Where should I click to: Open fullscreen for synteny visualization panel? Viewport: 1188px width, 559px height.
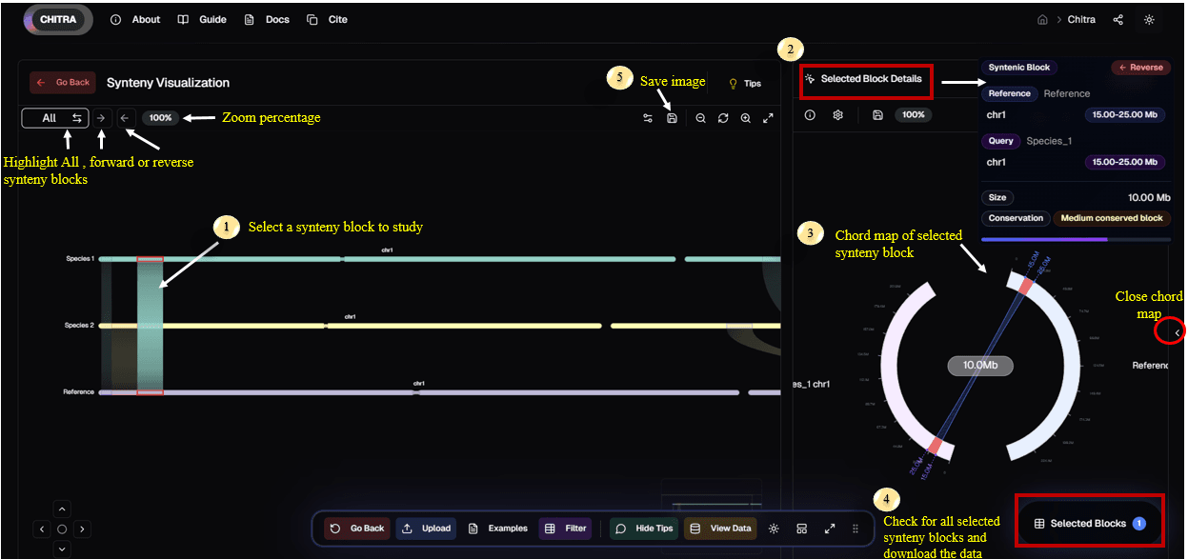768,118
